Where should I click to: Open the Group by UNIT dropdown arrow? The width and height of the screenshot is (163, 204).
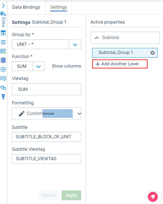click(75, 44)
